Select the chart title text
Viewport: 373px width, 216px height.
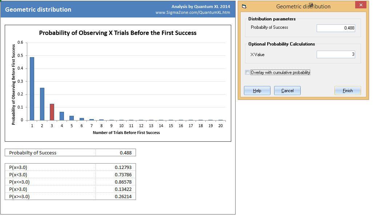point(118,33)
